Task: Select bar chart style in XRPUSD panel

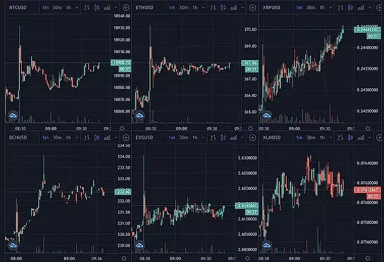Action: (x=340, y=8)
